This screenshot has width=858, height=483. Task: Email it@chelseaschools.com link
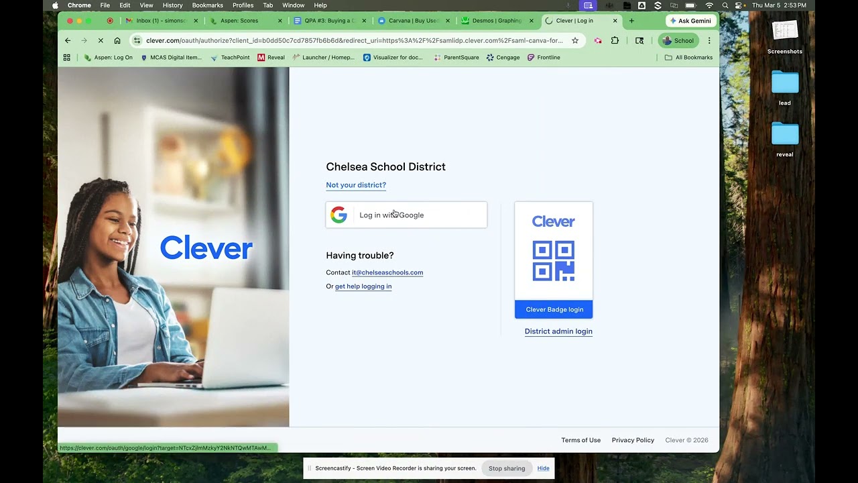(387, 272)
